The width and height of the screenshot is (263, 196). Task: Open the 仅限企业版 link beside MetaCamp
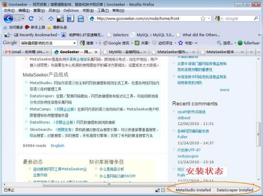click(65, 109)
